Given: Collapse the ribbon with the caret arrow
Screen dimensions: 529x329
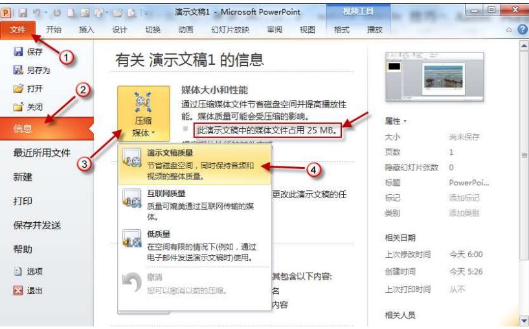Looking at the screenshot, I should point(510,30).
